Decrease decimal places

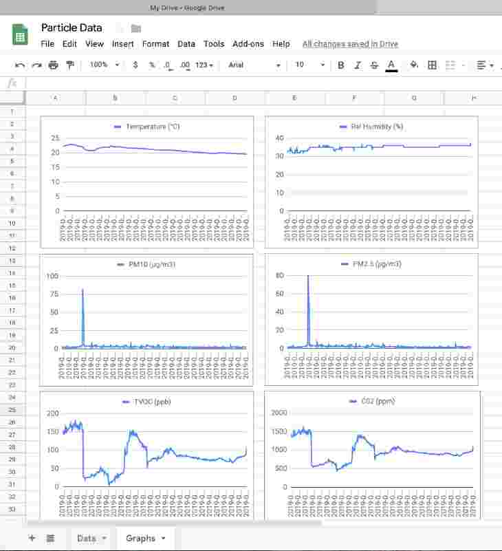(168, 65)
